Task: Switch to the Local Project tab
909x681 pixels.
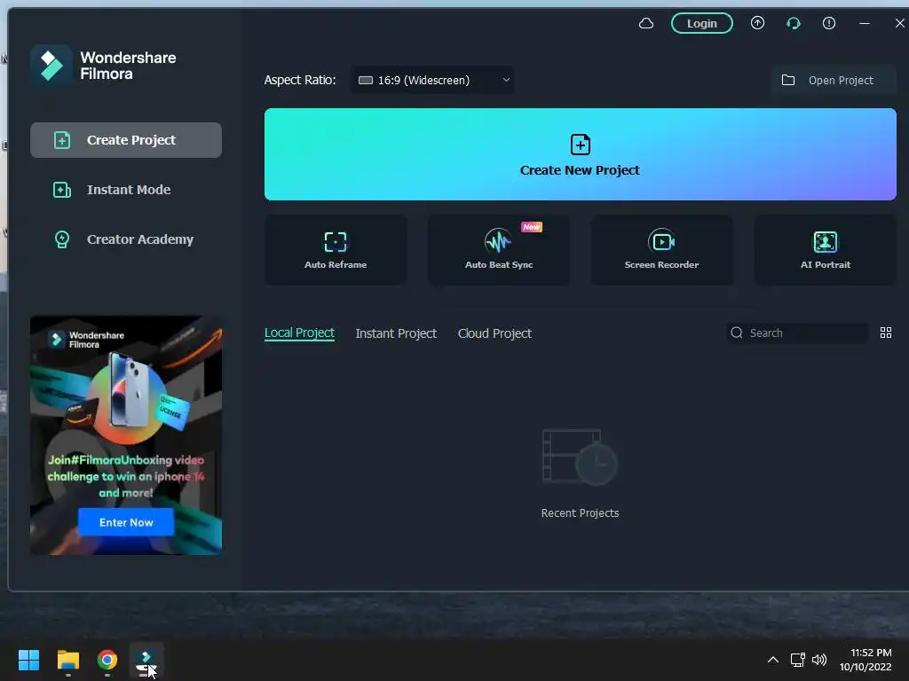Action: point(299,333)
